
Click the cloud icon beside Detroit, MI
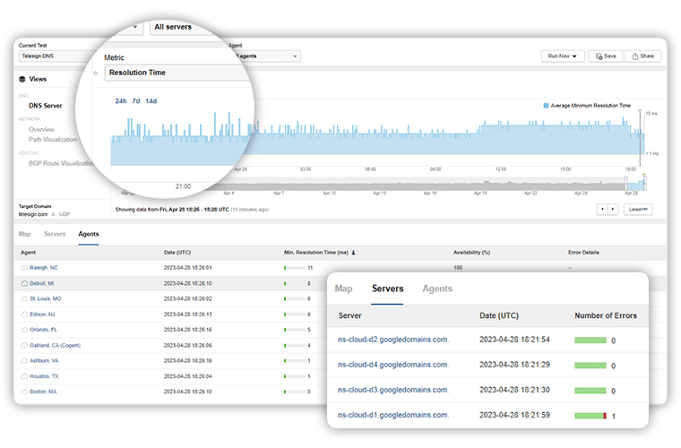[x=24, y=283]
